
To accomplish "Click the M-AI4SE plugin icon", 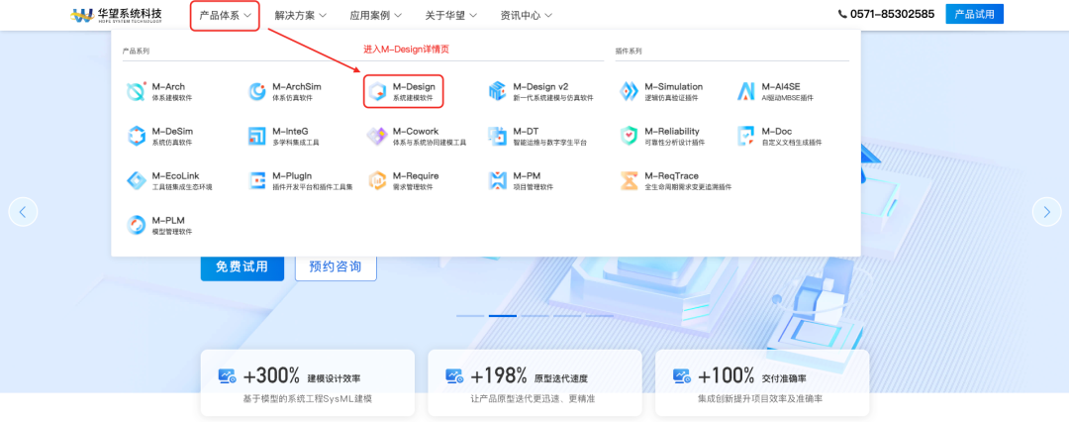I will pyautogui.click(x=746, y=91).
